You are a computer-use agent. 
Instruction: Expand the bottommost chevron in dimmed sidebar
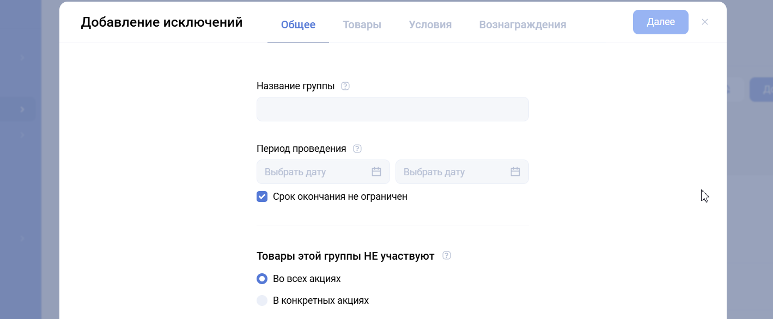pyautogui.click(x=22, y=238)
